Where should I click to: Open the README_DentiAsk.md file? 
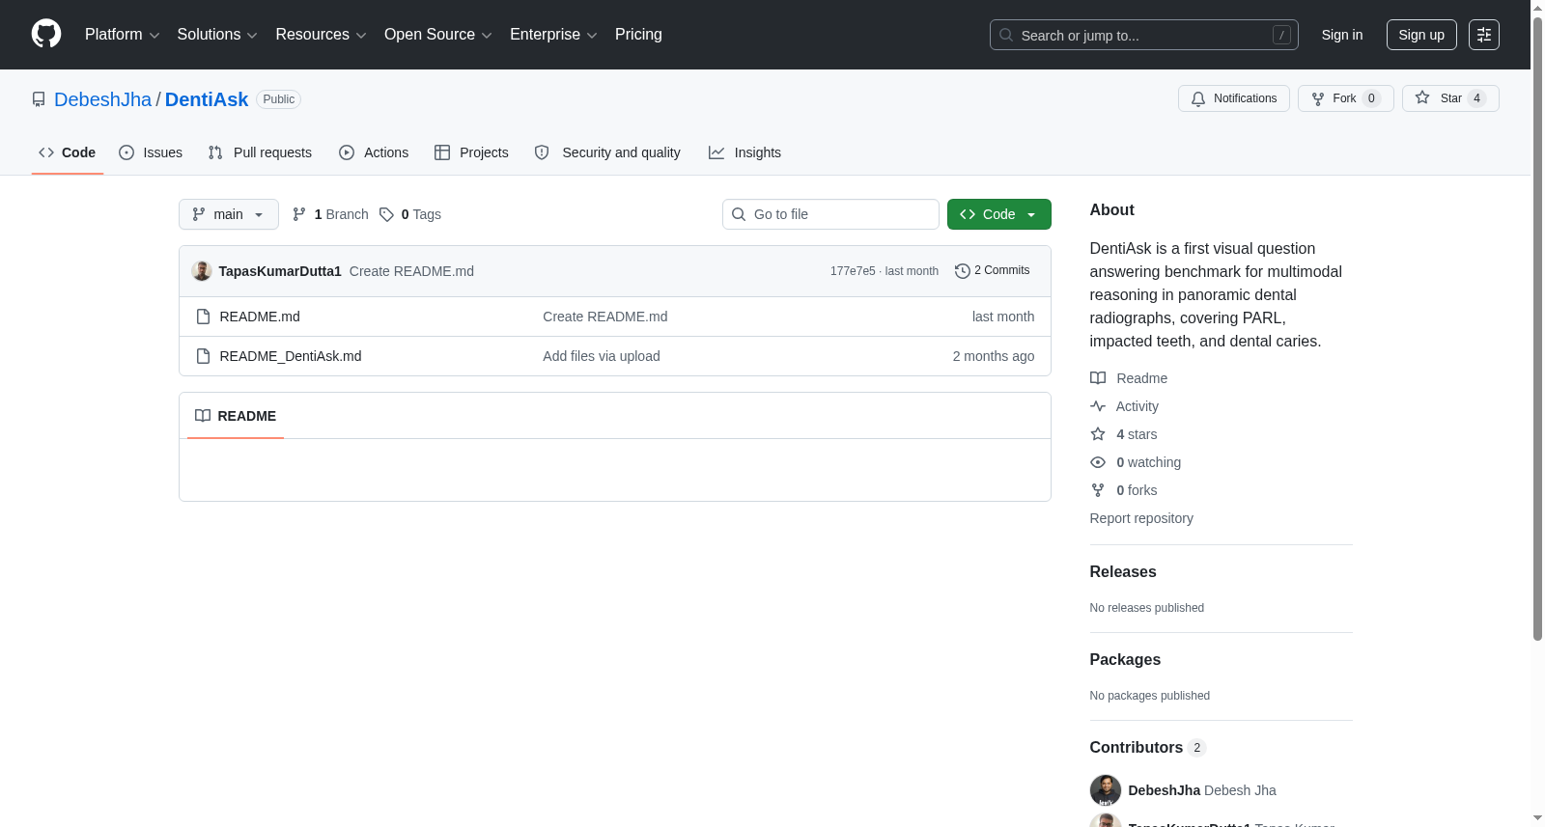(291, 356)
